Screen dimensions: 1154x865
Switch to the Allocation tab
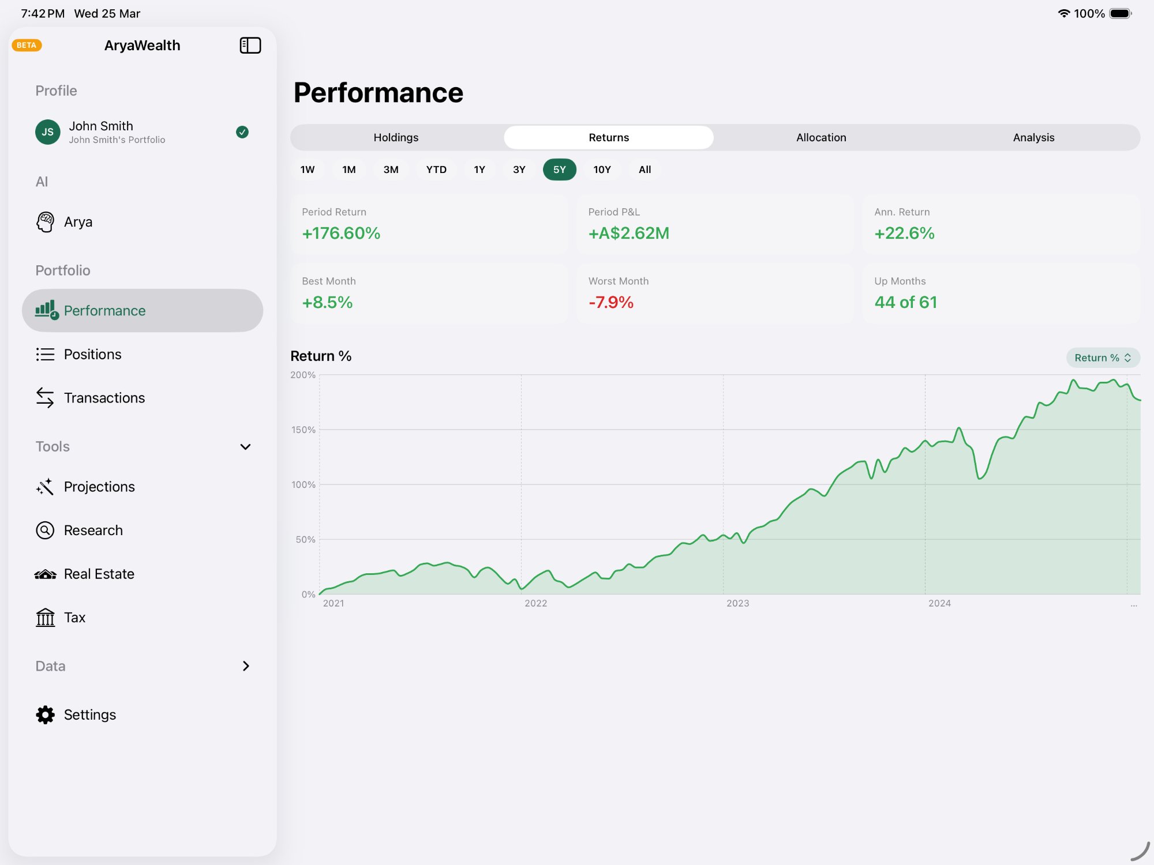click(820, 137)
